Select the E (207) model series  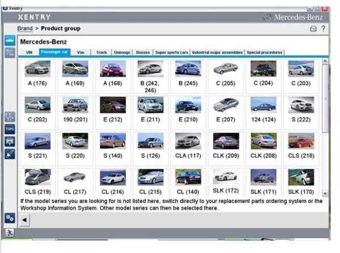[226, 112]
